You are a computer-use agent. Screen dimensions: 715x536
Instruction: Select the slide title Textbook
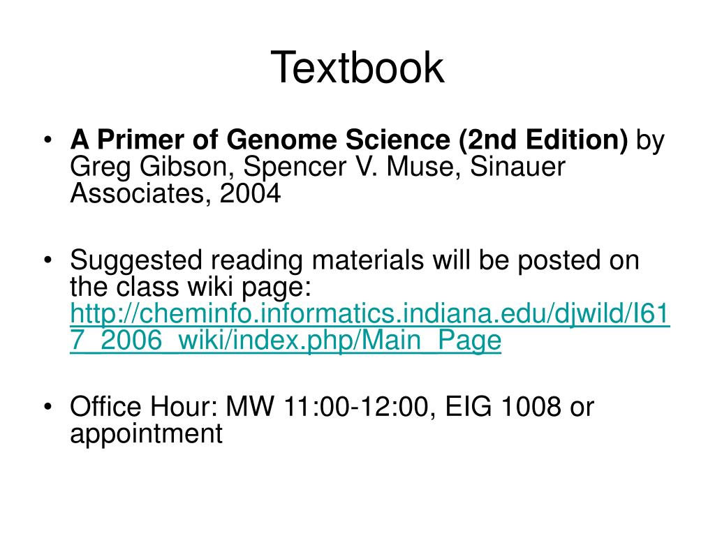coord(357,68)
